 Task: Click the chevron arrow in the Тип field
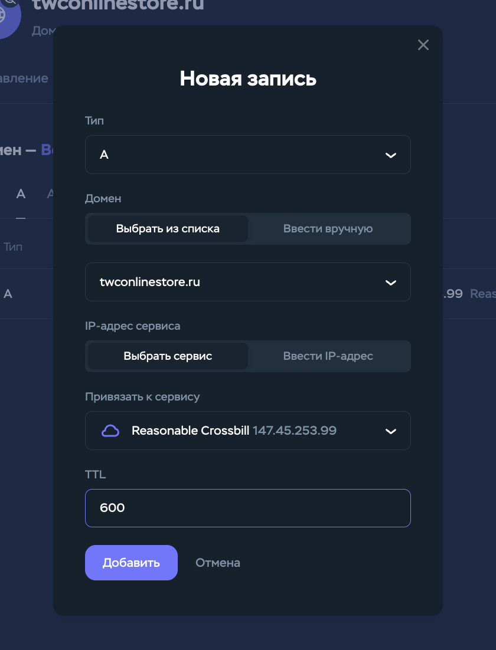tap(390, 155)
